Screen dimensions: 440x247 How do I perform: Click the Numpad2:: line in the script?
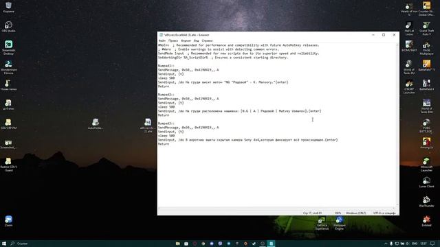(166, 95)
